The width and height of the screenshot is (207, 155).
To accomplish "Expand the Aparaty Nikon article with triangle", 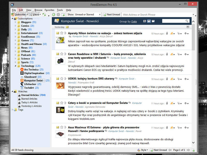I will 65,33.
